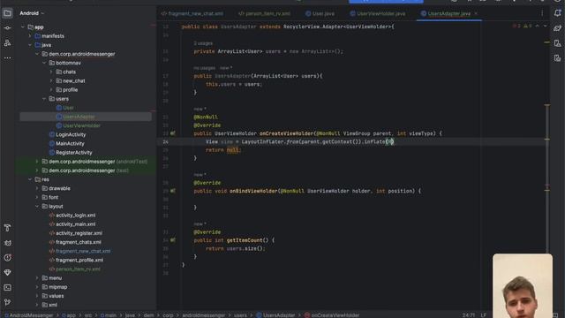
Task: Collapse the app module node
Action: [23, 27]
